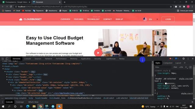Open the YouTube bookmark
Viewport: 195px width, 109px height.
(27, 11)
